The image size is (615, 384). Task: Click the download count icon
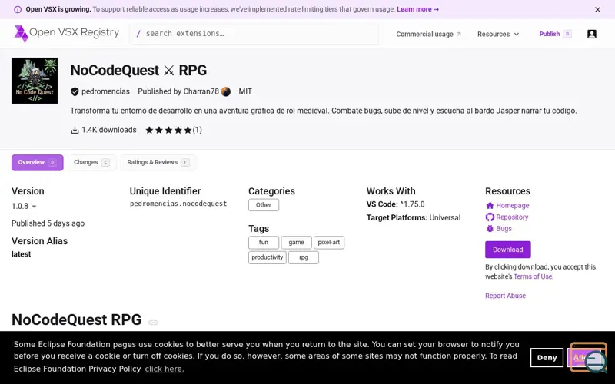coord(75,130)
